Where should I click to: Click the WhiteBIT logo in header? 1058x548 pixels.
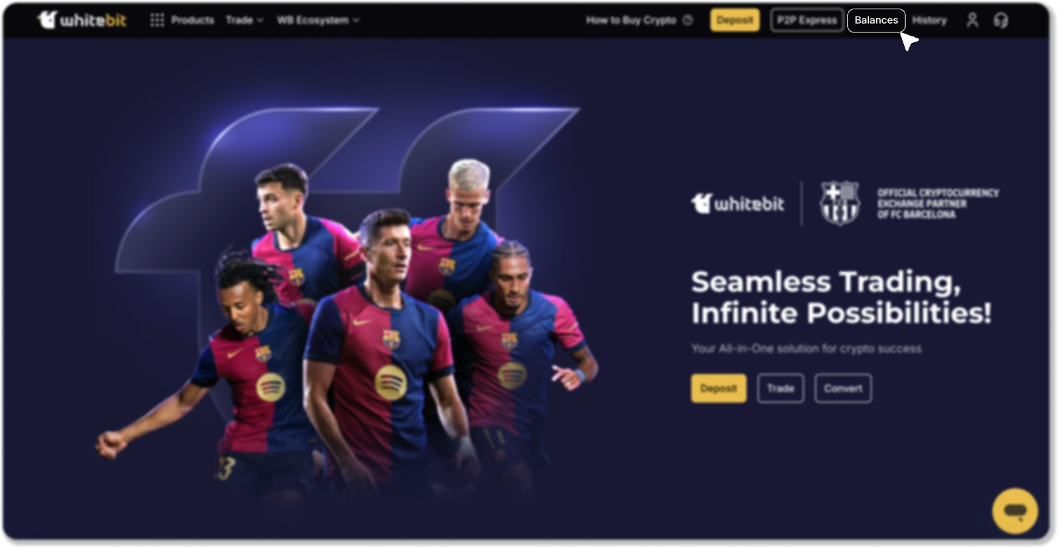(x=81, y=20)
